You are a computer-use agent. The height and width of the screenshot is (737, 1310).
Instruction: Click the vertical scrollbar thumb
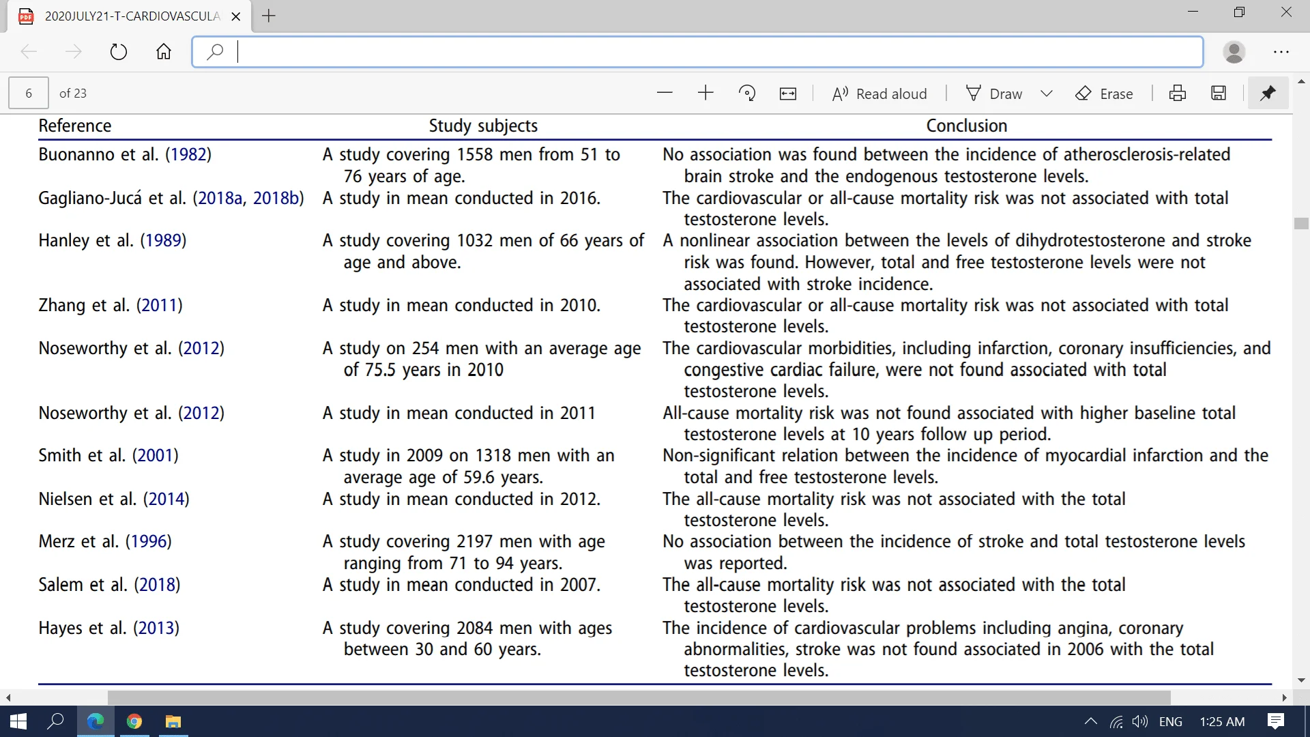point(1301,223)
